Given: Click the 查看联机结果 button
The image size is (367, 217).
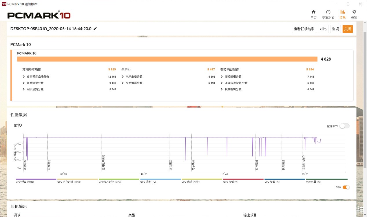Looking at the screenshot, I should 304,29.
